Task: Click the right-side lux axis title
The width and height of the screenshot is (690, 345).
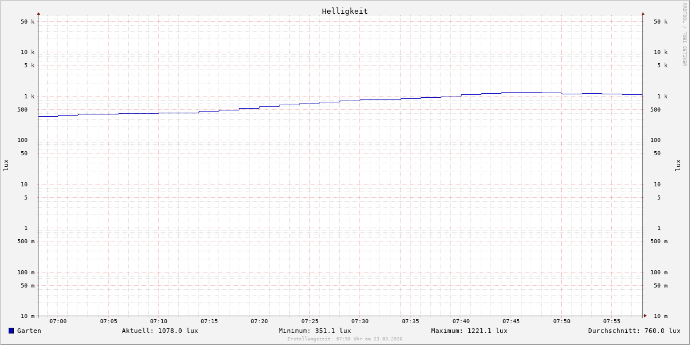Action: (678, 165)
